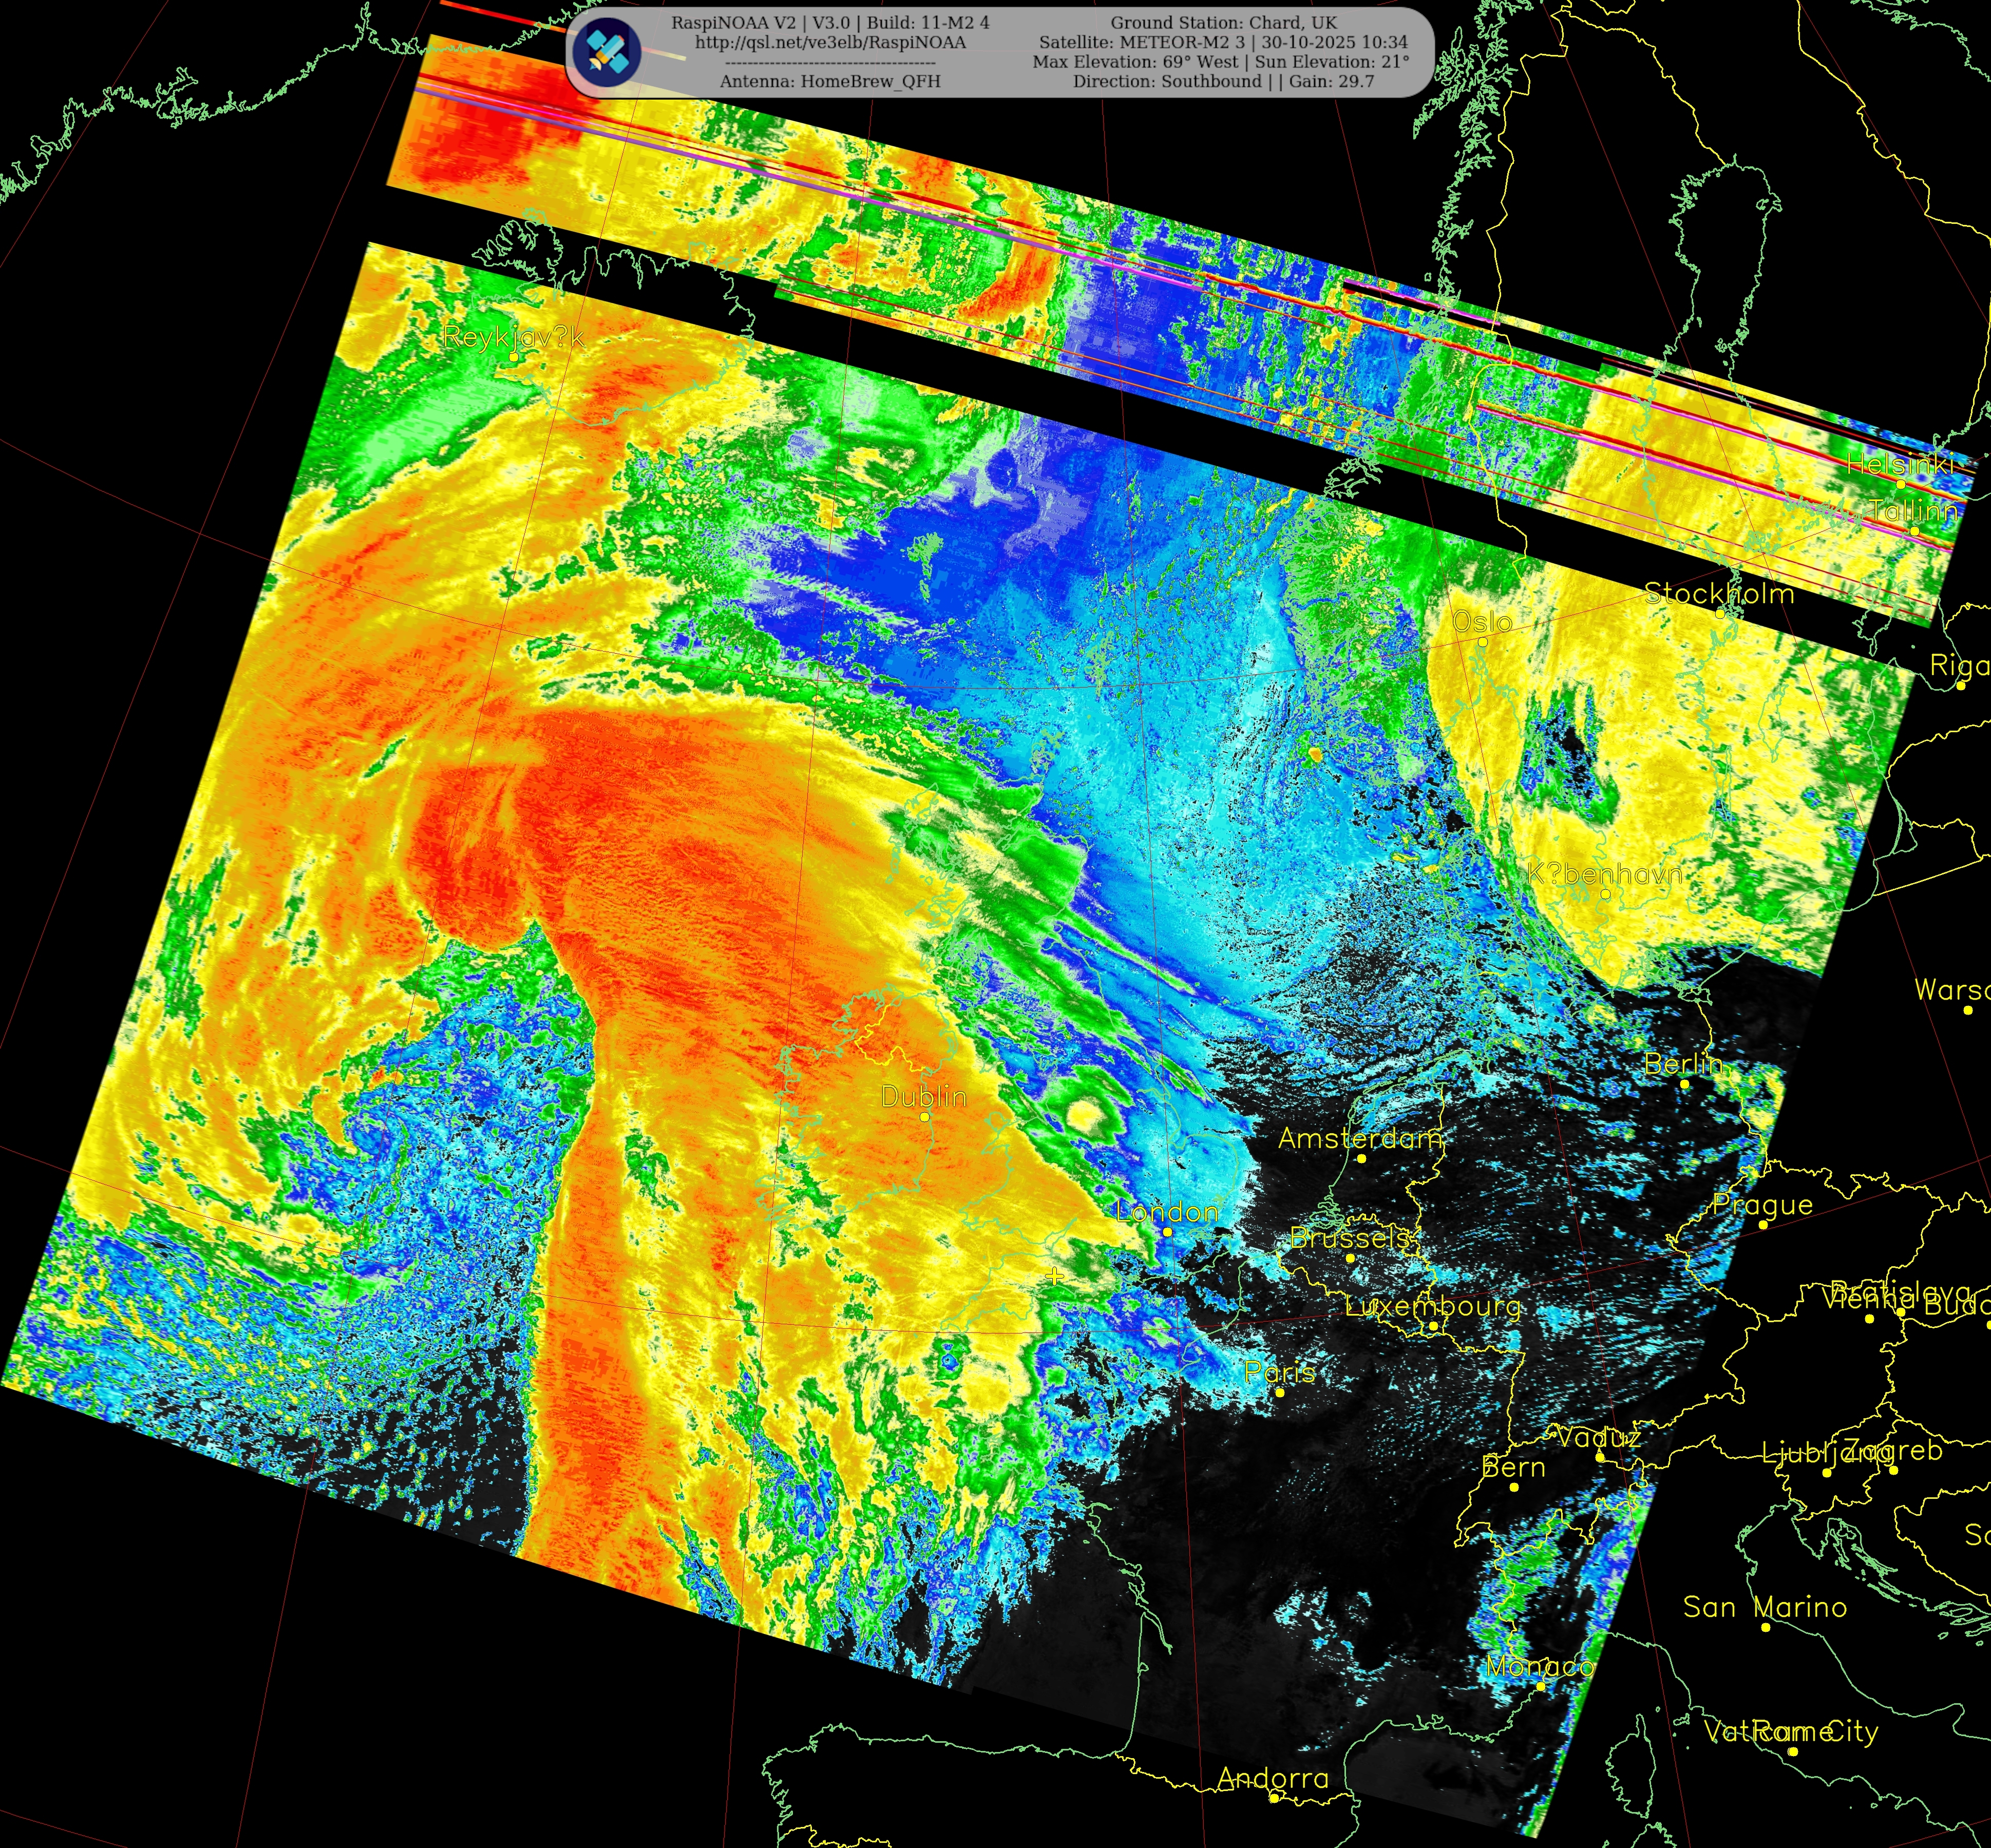Click the London city marker dot
The height and width of the screenshot is (1848, 1991).
point(1167,1231)
